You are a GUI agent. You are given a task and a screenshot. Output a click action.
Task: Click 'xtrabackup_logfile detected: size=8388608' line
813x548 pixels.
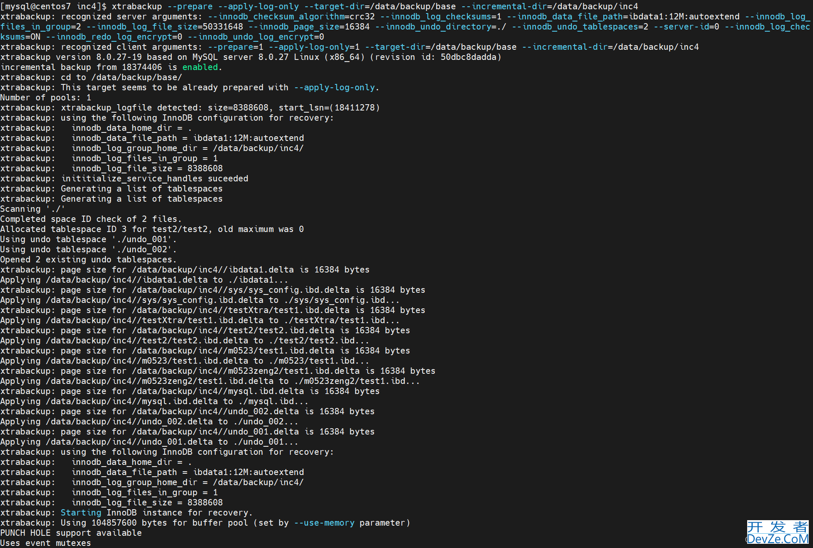tap(190, 108)
